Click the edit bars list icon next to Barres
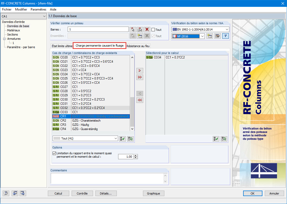The width and height of the screenshot is (287, 204). point(140,29)
